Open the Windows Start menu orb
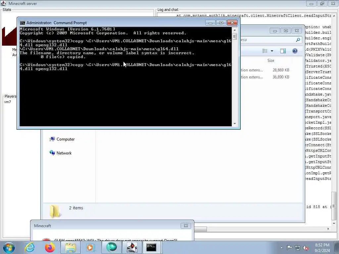339x254 pixels. [9, 247]
